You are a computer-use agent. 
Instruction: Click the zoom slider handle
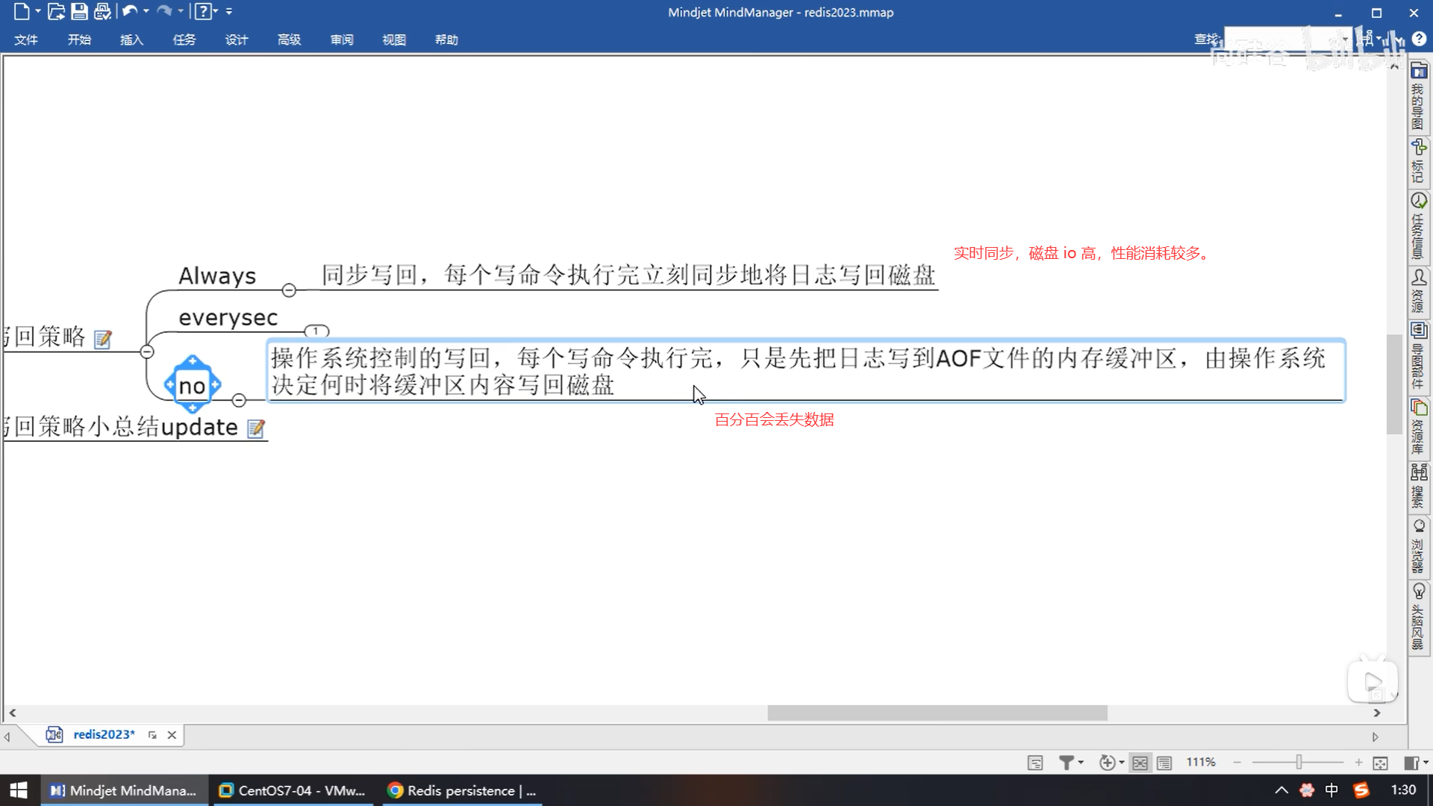1299,762
